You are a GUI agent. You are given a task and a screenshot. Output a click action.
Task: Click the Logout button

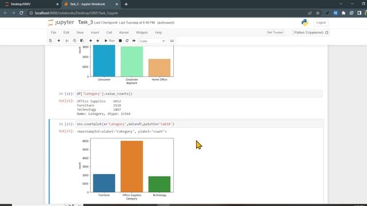coord(321,23)
